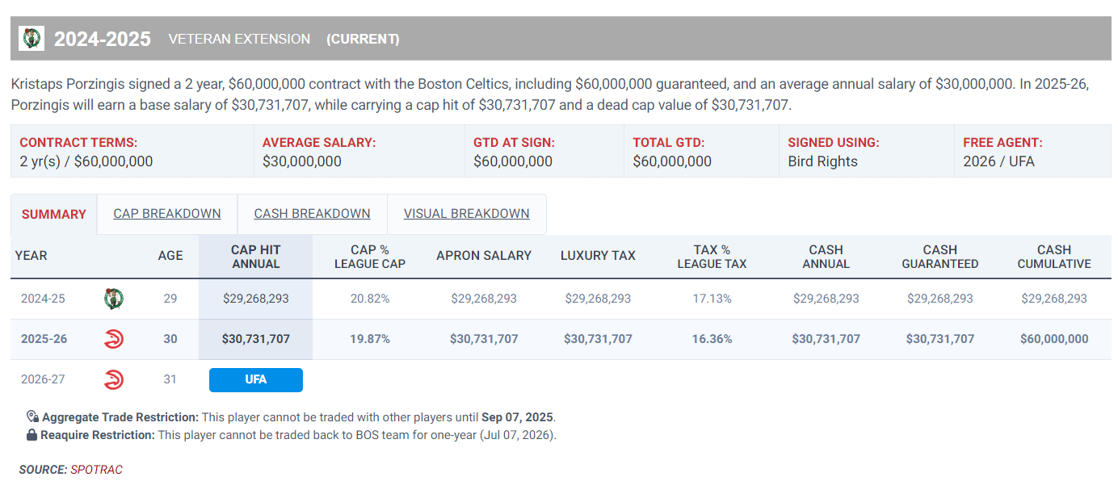Screen dimensions: 1118x502
Task: Click the Reaquire Restriction lock icon
Action: pyautogui.click(x=32, y=435)
